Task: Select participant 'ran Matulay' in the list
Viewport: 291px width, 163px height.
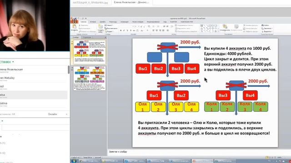Action: 34,78
